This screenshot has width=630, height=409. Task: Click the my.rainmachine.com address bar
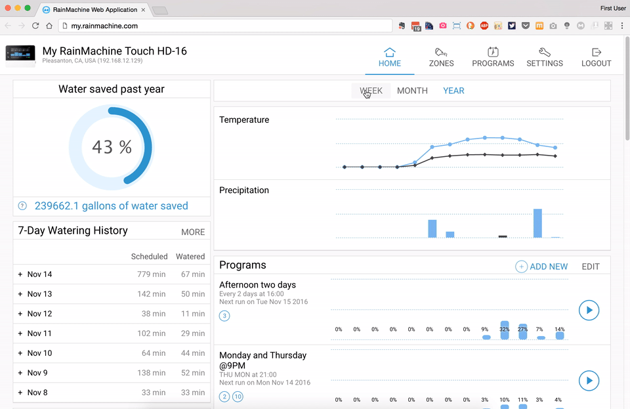point(225,26)
